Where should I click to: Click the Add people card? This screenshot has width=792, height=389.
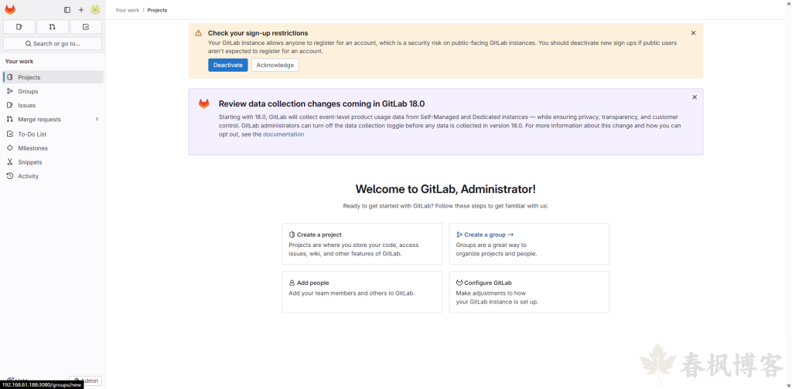(362, 292)
